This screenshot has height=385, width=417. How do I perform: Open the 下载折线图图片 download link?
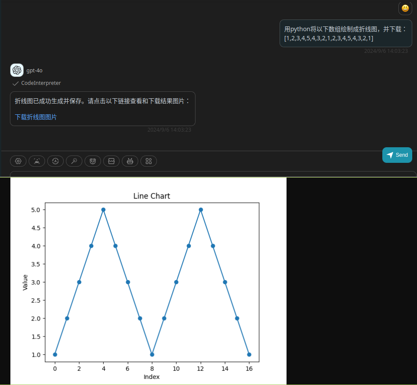[36, 117]
